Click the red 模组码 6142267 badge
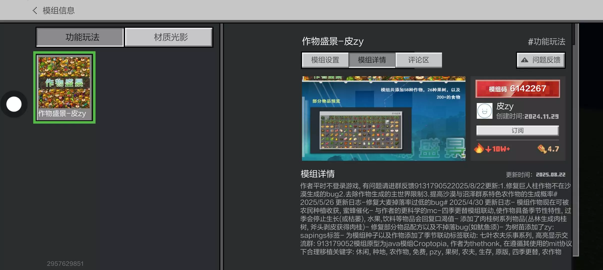The height and width of the screenshot is (270, 603). (517, 89)
